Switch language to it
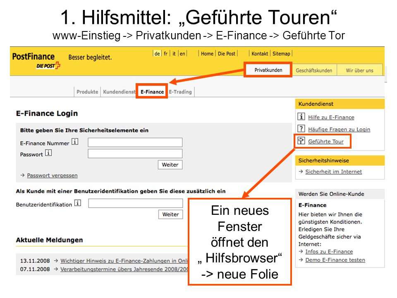397x298 pixels. tap(174, 54)
